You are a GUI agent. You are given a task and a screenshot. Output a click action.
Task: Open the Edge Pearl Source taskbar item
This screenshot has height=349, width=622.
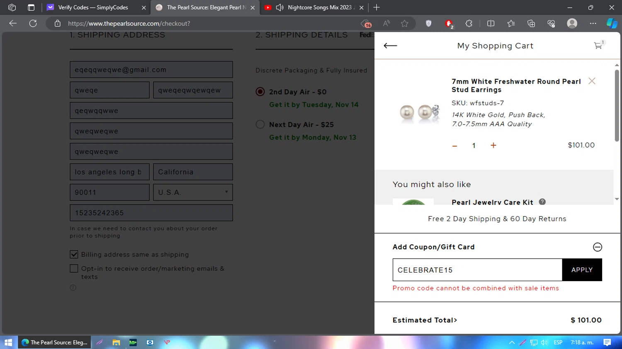[x=55, y=342]
